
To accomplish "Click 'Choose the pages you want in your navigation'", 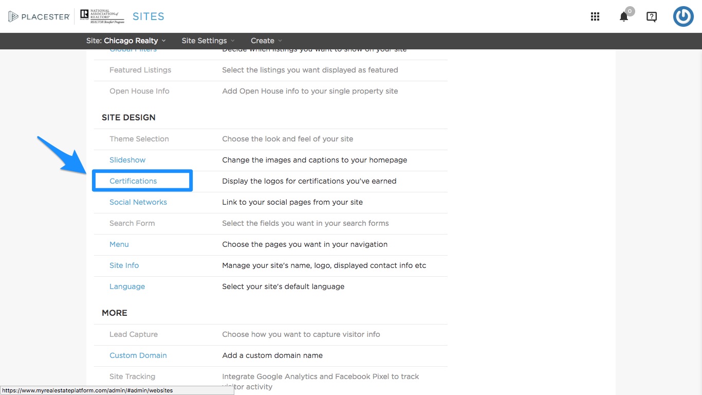I will (305, 244).
